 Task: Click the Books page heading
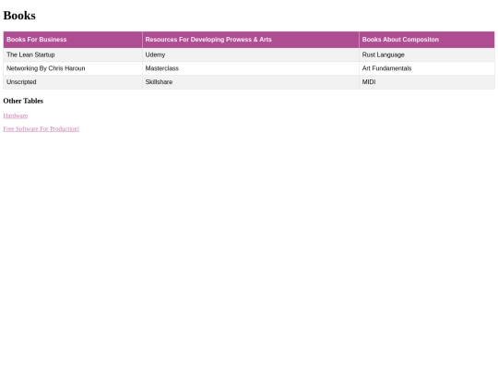19,16
